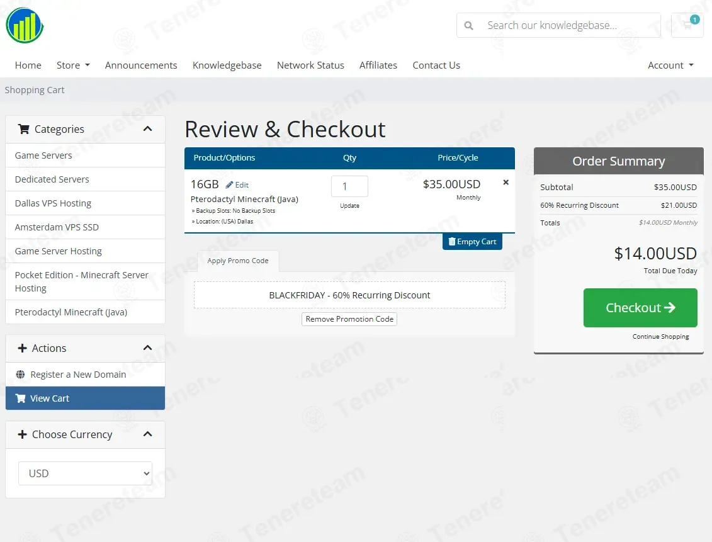
Task: Click the $35.00USD item price
Action: [451, 184]
